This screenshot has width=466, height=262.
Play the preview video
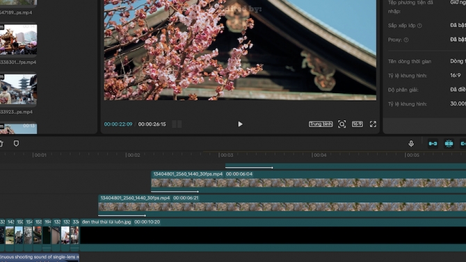240,124
